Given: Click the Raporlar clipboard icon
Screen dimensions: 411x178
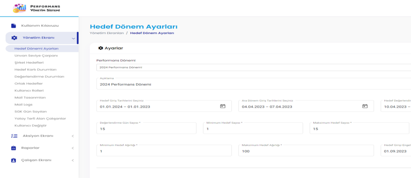Looking at the screenshot, I should pyautogui.click(x=13, y=148).
